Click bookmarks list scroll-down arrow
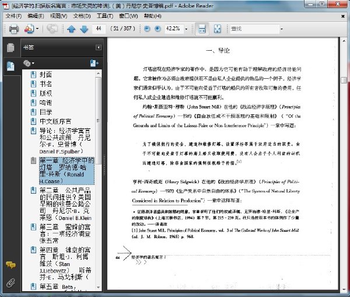Viewport: 350px width, 297px height. pos(99,288)
